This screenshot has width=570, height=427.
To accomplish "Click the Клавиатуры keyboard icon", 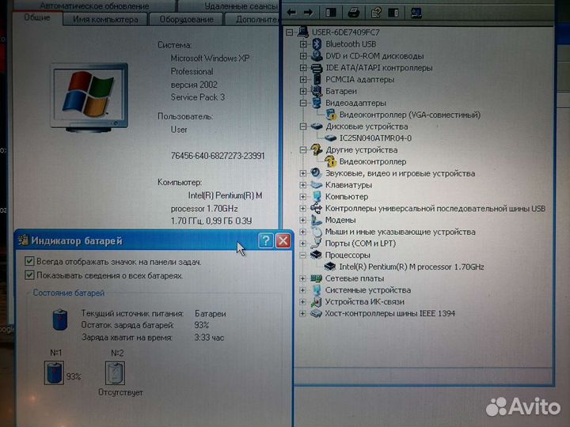I will click(316, 185).
